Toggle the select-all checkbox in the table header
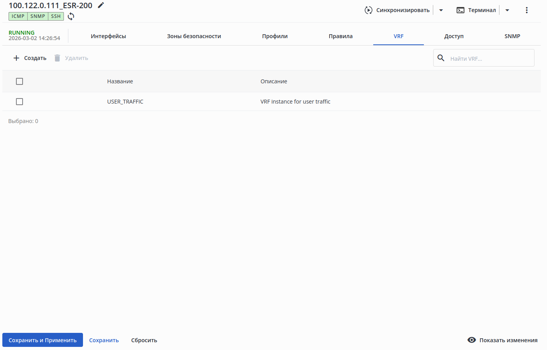The image size is (547, 350). [19, 81]
